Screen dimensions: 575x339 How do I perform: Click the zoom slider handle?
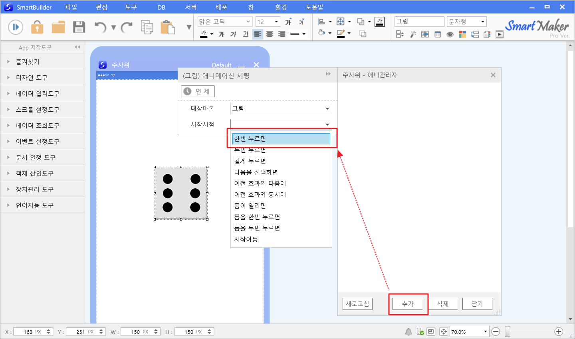[507, 331]
